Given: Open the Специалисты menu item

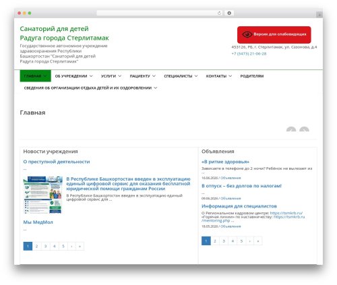Looking at the screenshot, I should 181,76.
